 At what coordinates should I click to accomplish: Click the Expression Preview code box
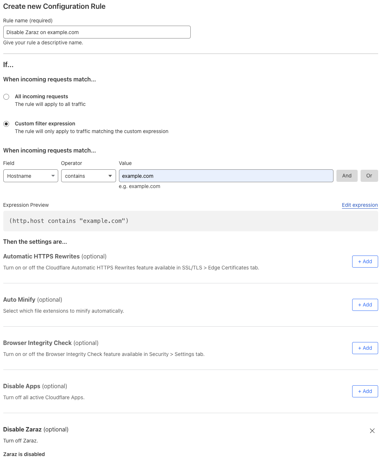tap(190, 221)
